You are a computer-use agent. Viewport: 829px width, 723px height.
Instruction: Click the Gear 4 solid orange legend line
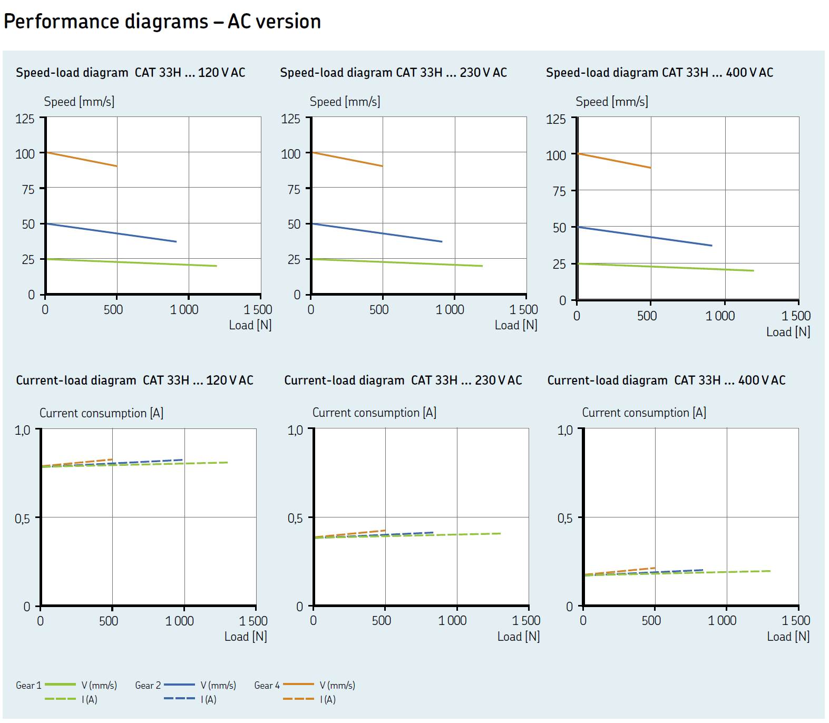coord(298,685)
